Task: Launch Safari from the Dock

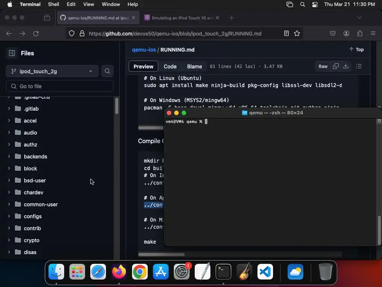Action: (98, 272)
